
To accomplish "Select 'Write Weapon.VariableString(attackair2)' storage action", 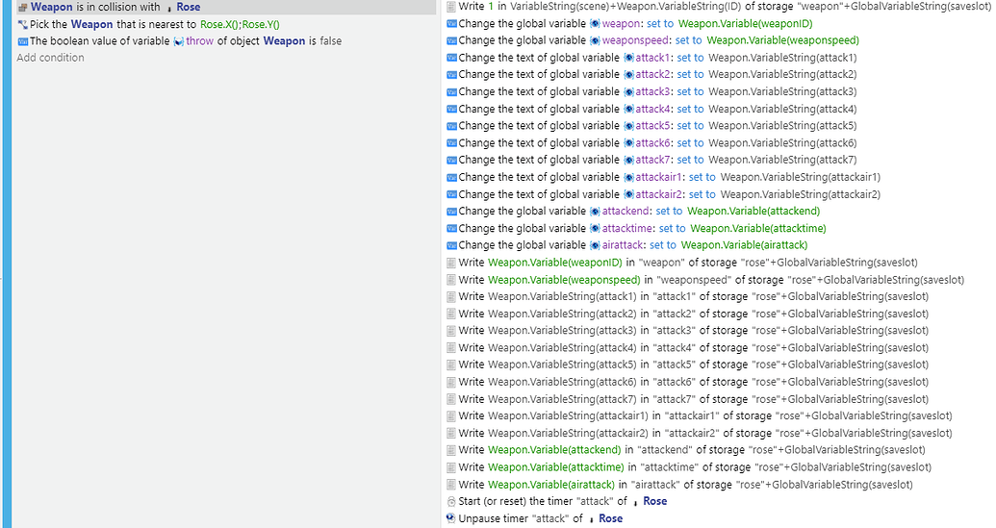I will [x=700, y=434].
